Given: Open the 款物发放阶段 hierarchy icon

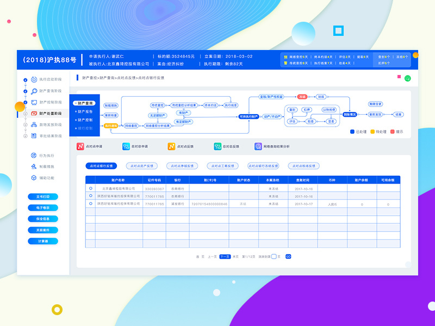Looking at the screenshot, I should coord(34,124).
